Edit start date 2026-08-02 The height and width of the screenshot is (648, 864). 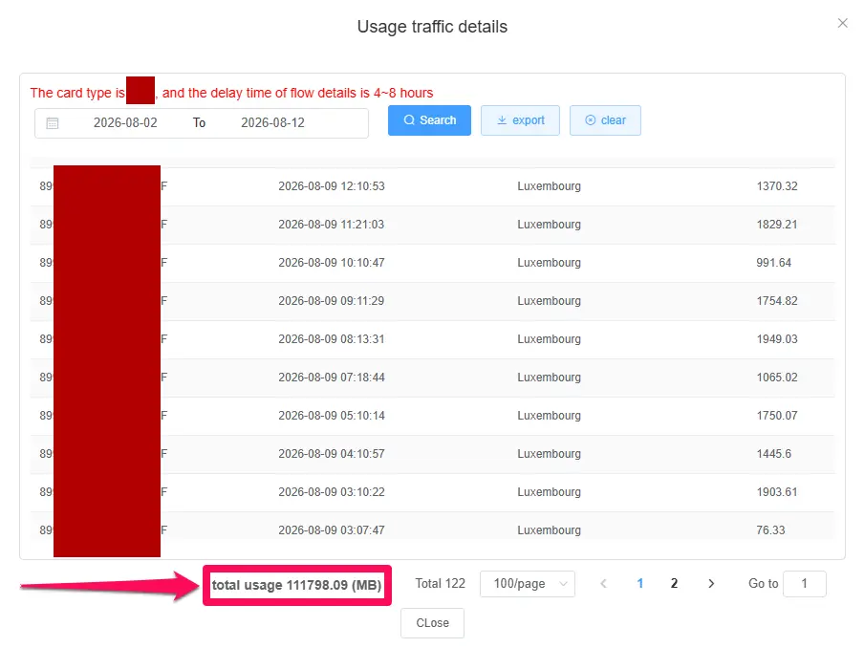[x=125, y=123]
